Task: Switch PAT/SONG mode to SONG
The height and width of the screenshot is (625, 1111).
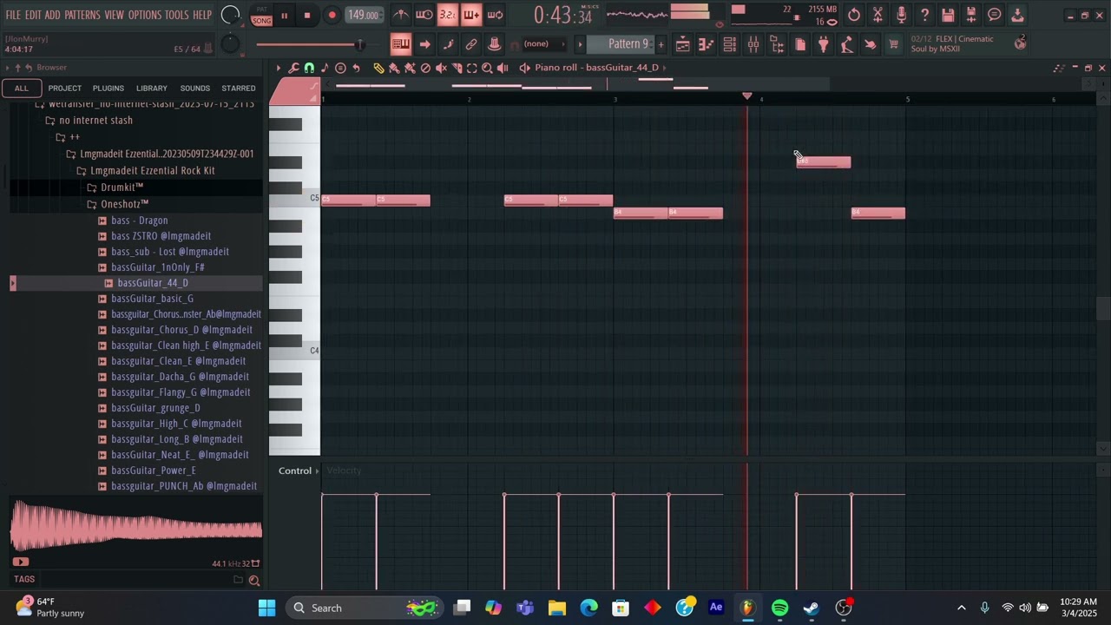Action: pos(261,20)
